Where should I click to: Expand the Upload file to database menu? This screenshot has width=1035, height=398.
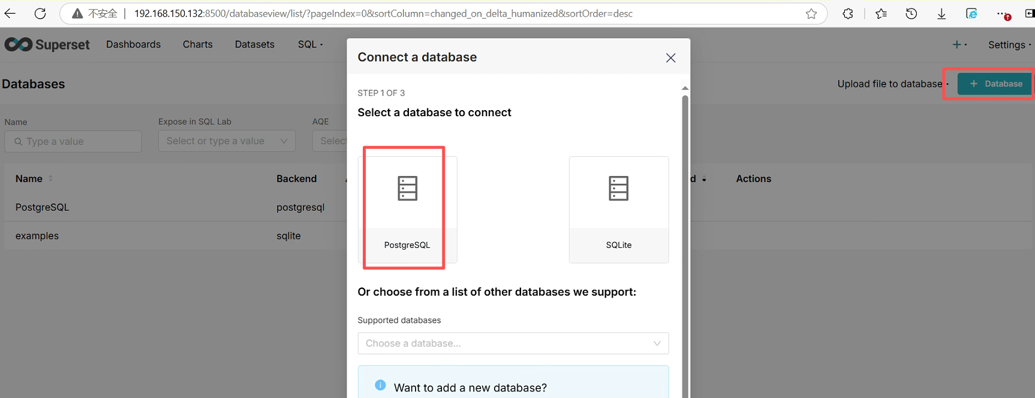pyautogui.click(x=893, y=84)
